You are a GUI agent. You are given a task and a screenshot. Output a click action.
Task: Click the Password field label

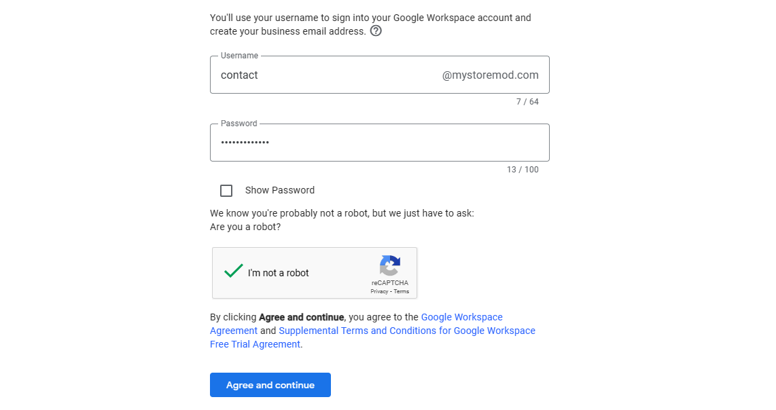(239, 123)
